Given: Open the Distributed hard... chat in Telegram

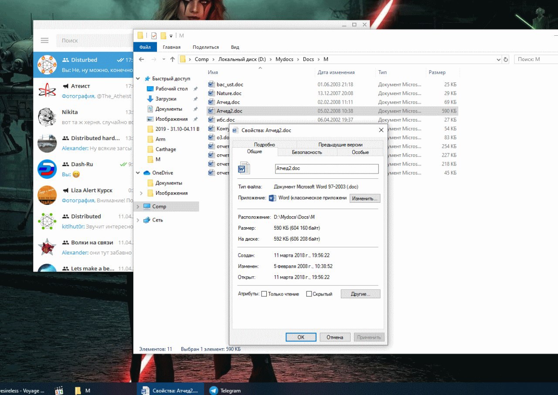Looking at the screenshot, I should pyautogui.click(x=84, y=143).
